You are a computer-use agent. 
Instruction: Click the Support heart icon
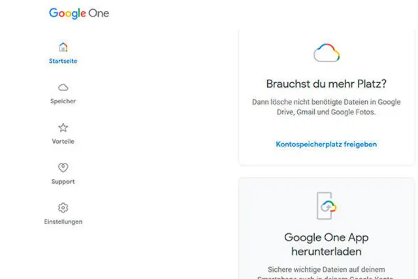click(63, 168)
